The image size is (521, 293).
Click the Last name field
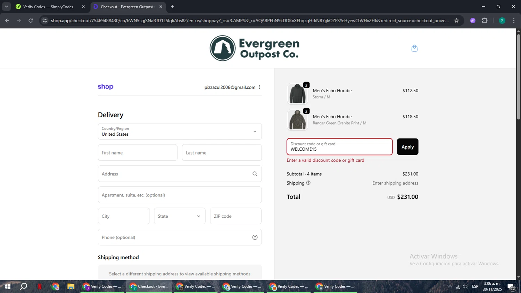coord(222,153)
